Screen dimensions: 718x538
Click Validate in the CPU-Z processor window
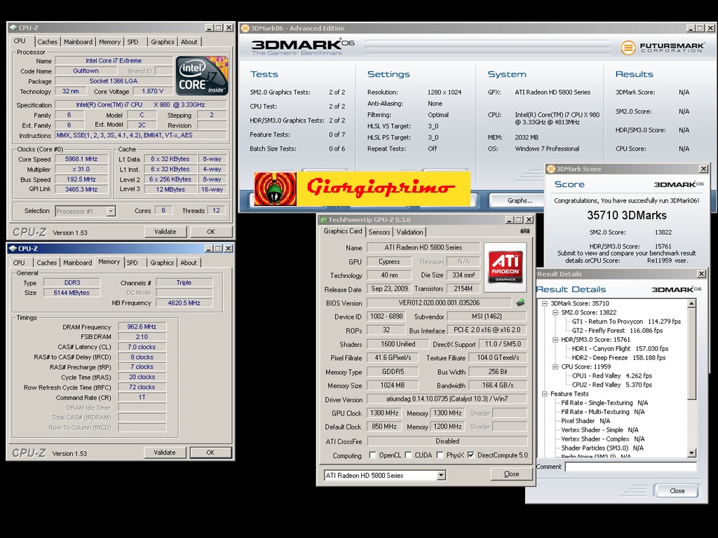(x=165, y=231)
